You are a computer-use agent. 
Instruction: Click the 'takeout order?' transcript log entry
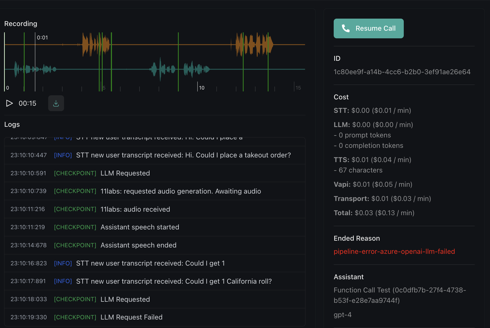pyautogui.click(x=183, y=155)
